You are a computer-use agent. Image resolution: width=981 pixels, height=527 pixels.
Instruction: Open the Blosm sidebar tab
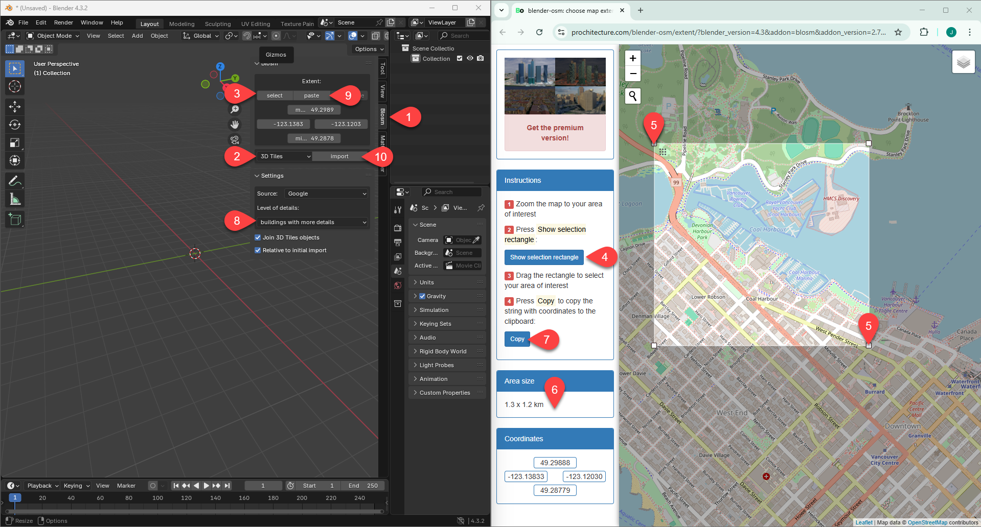click(x=382, y=116)
